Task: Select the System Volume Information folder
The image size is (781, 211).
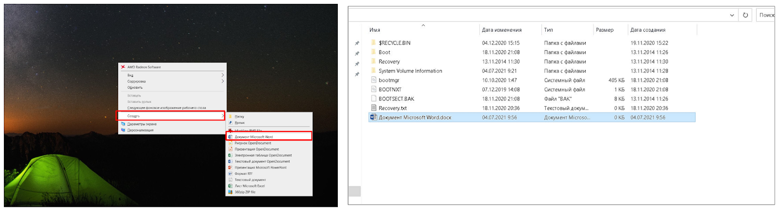Action: point(410,71)
